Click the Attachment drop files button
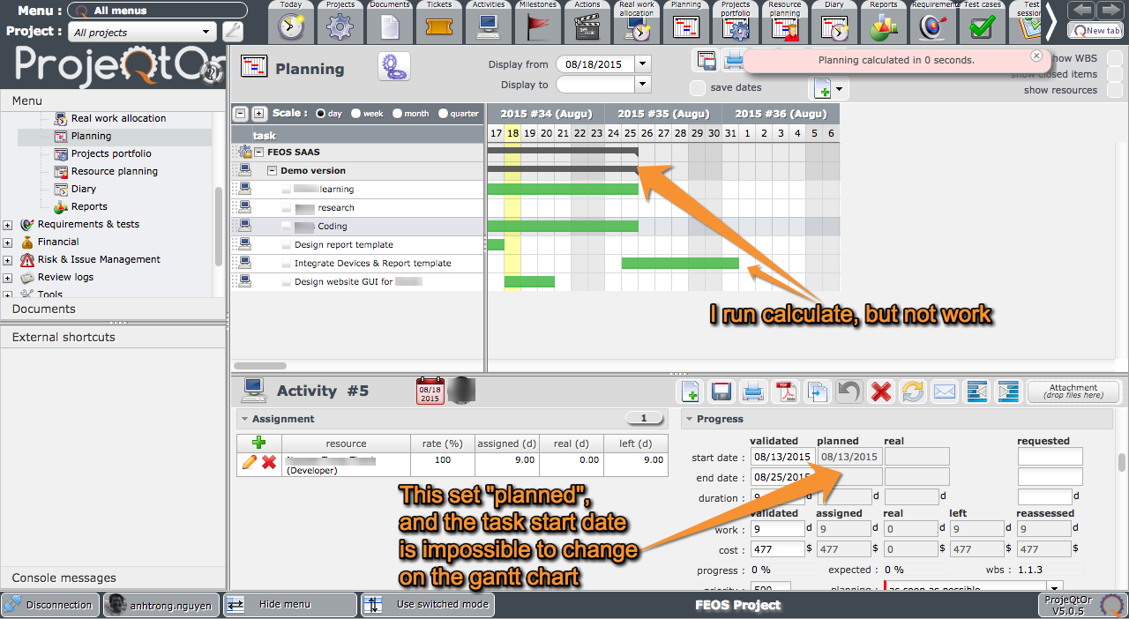The width and height of the screenshot is (1129, 619). pos(1073,392)
